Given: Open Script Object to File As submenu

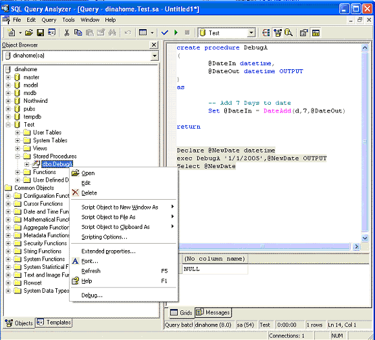Looking at the screenshot, I should click(x=123, y=217).
